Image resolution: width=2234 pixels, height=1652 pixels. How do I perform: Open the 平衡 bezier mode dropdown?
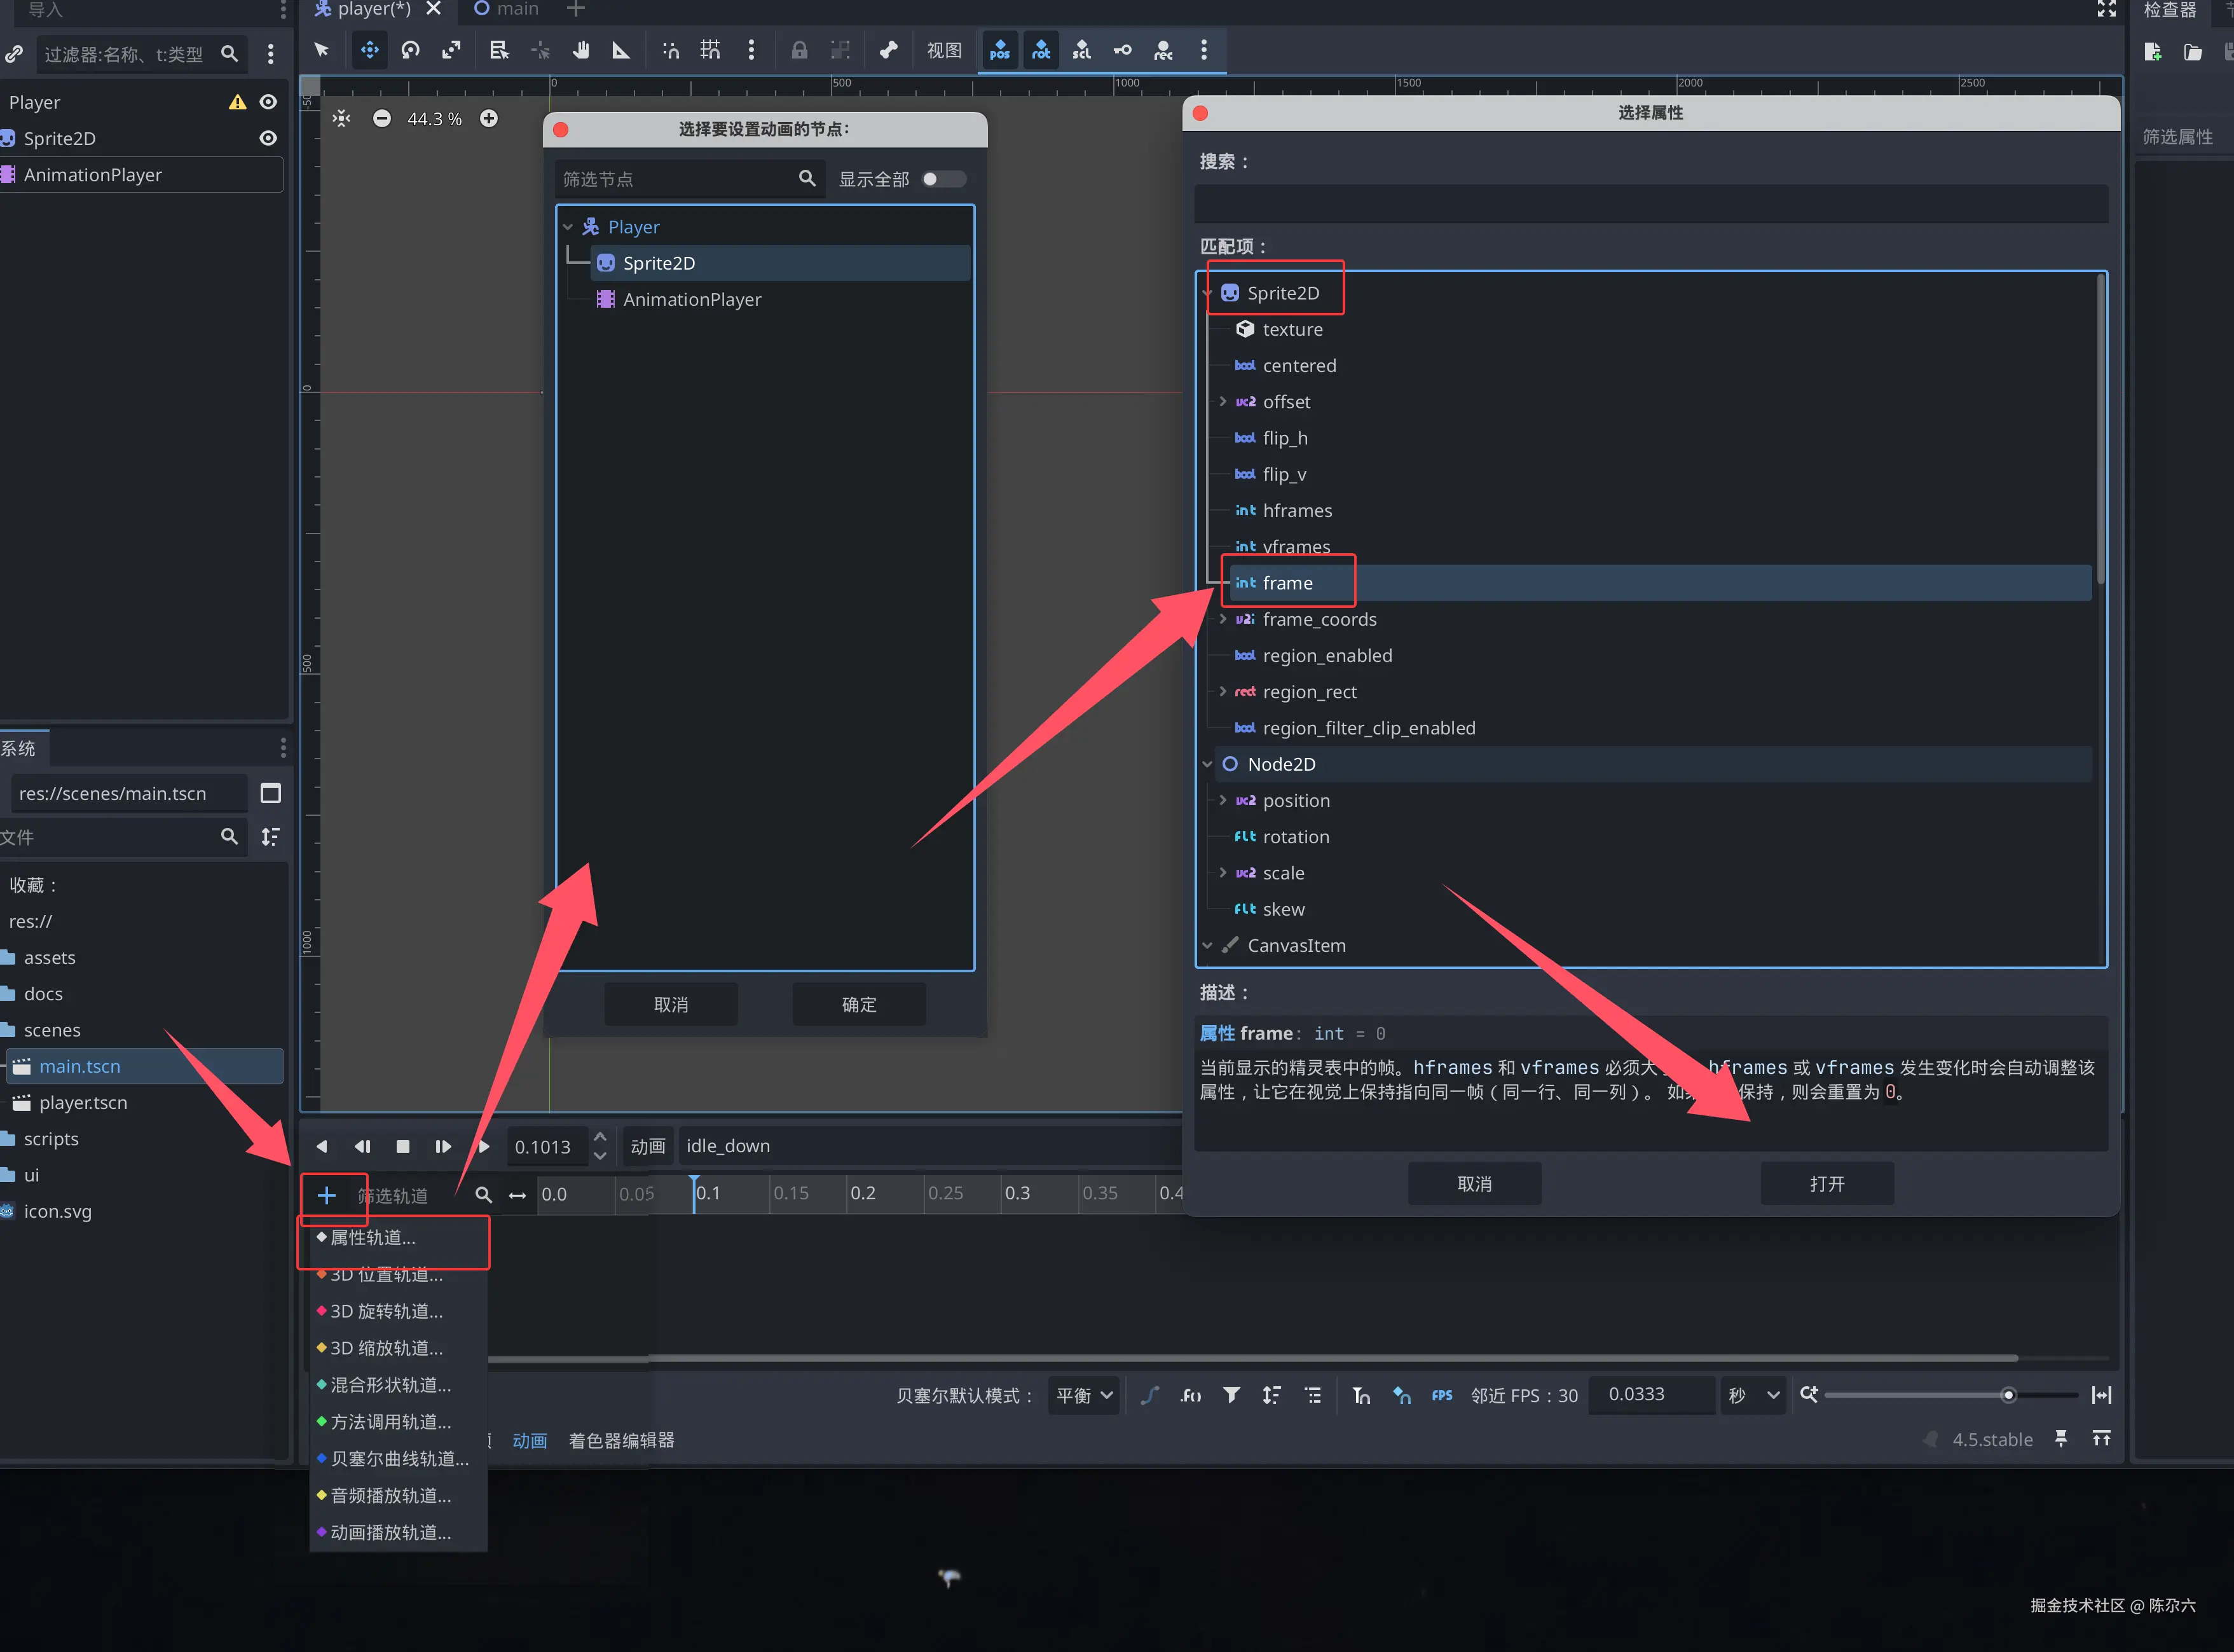tap(1085, 1395)
